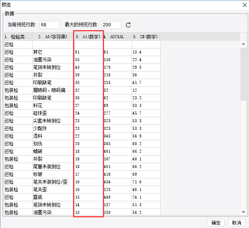
Task: Click the vertical scrollbar thumb
Action: 243,74
